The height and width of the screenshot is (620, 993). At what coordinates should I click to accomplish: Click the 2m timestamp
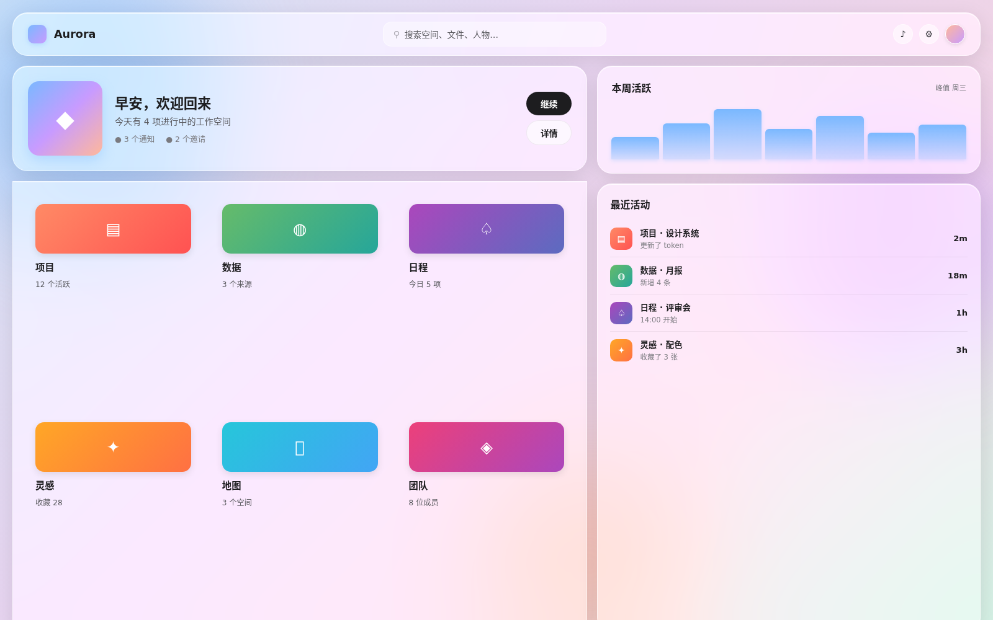pyautogui.click(x=960, y=239)
